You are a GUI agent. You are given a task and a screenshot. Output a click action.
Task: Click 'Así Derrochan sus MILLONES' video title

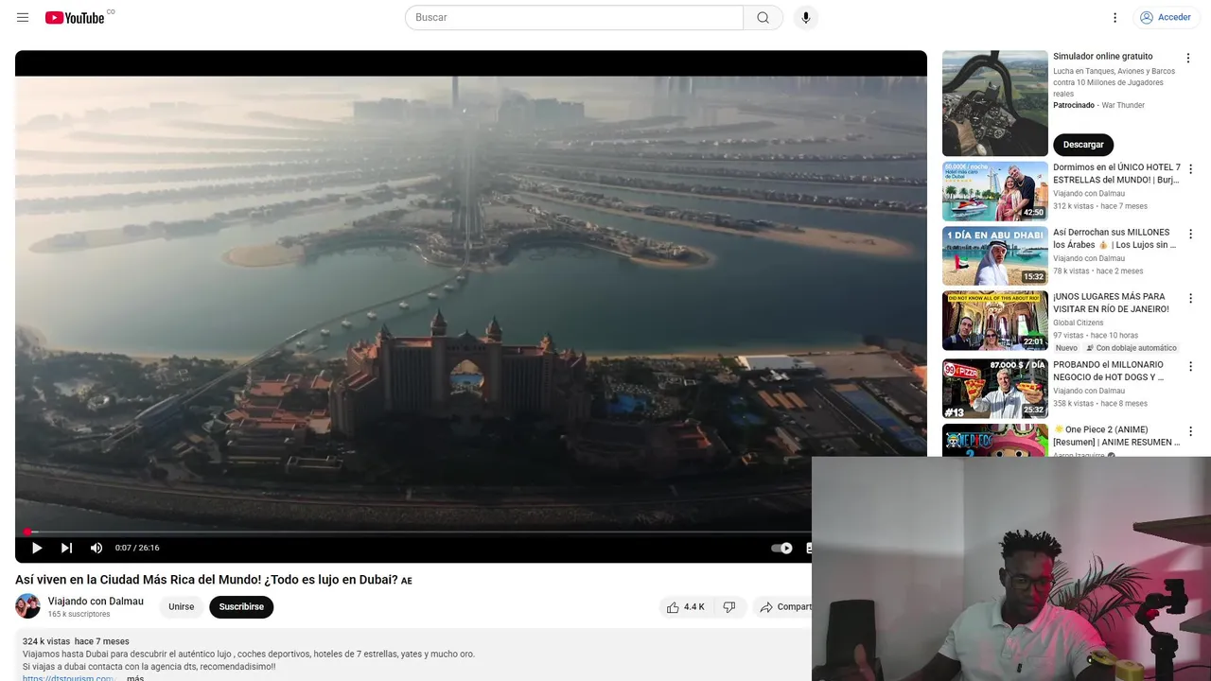pos(1114,238)
